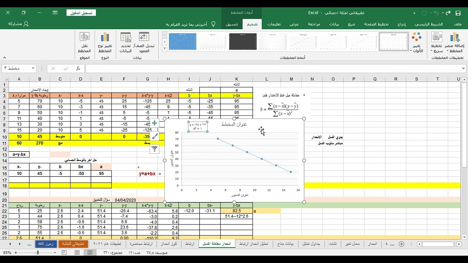This screenshot has height=263, width=468.
Task: Open the إدراج insert ribbon tab
Action: [401, 24]
